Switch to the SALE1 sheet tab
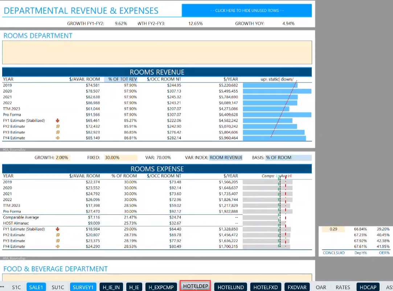 tap(36, 287)
